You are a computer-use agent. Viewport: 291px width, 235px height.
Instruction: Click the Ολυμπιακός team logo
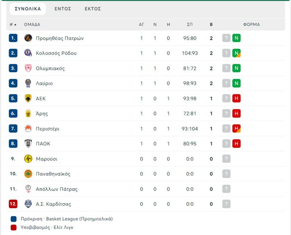tap(28, 68)
